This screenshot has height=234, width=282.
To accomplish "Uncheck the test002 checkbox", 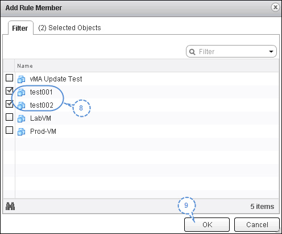I will (9, 104).
